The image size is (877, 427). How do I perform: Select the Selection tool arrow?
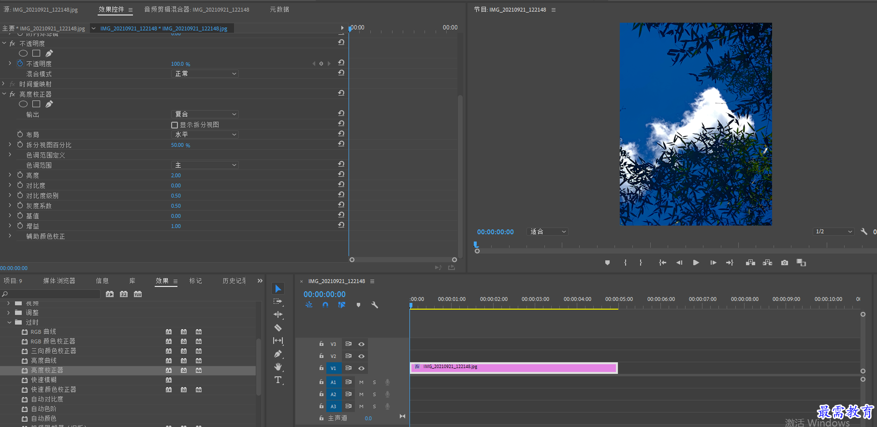click(x=278, y=289)
